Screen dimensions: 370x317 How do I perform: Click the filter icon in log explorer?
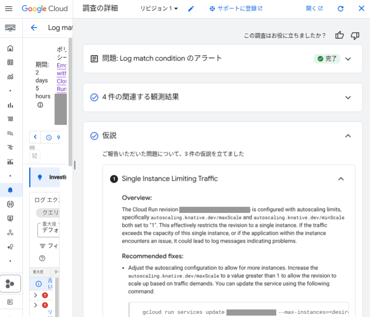click(43, 246)
